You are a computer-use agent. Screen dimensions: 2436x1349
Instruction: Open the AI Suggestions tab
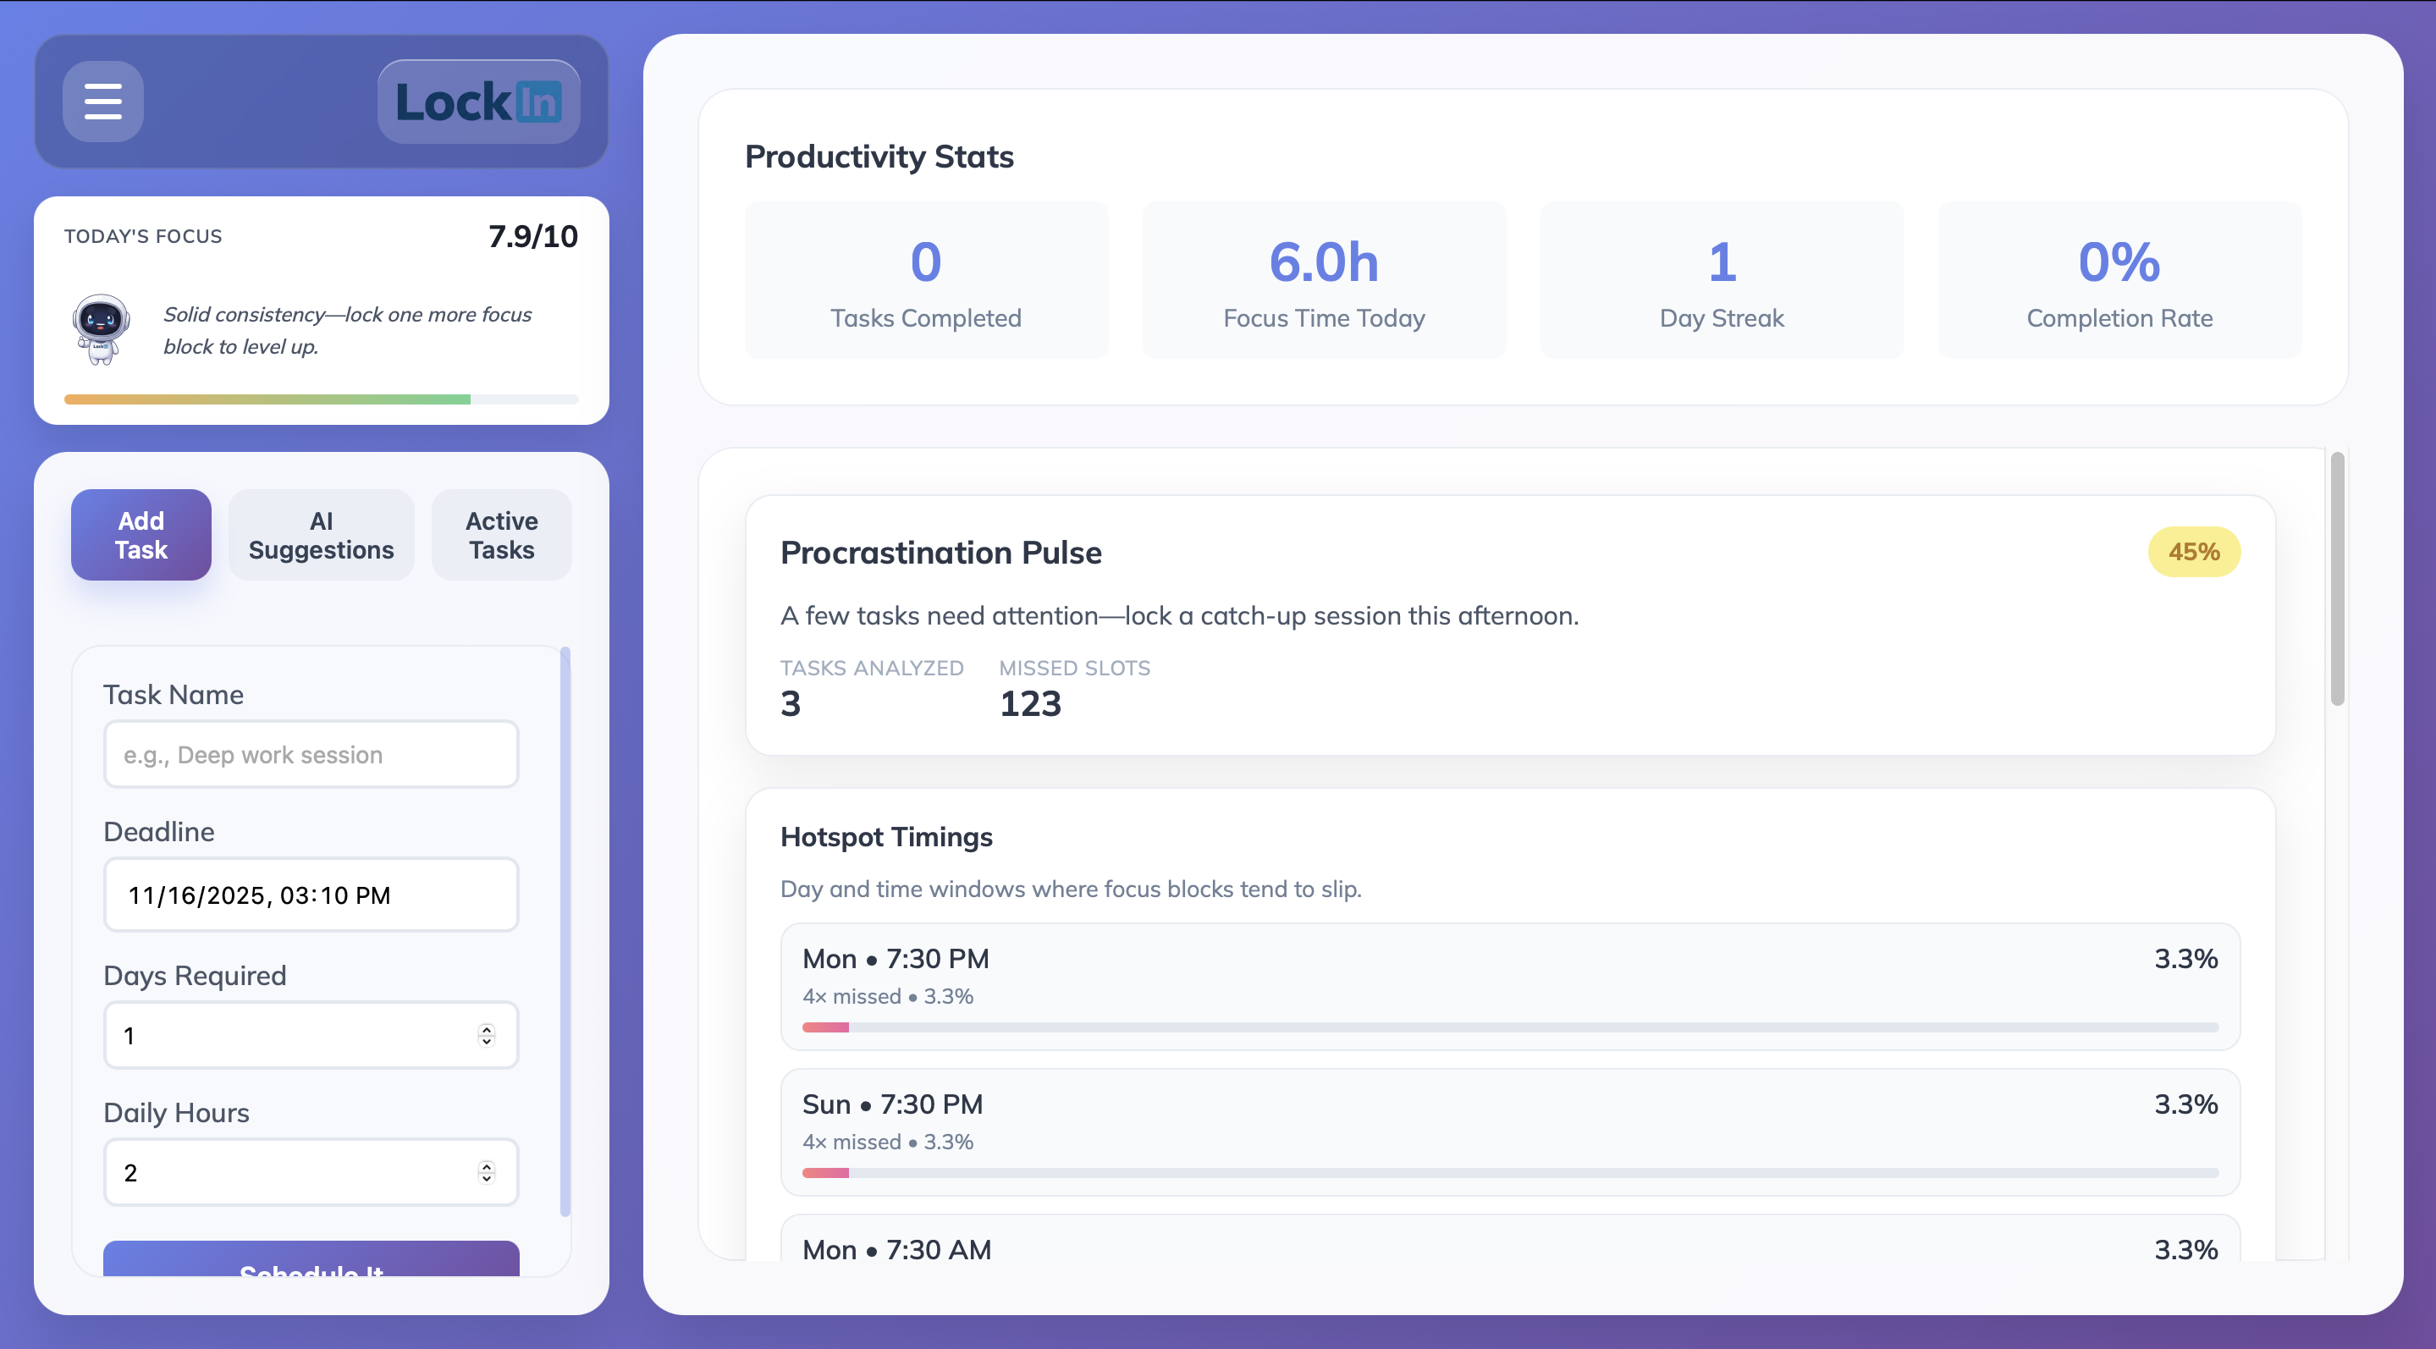tap(321, 535)
